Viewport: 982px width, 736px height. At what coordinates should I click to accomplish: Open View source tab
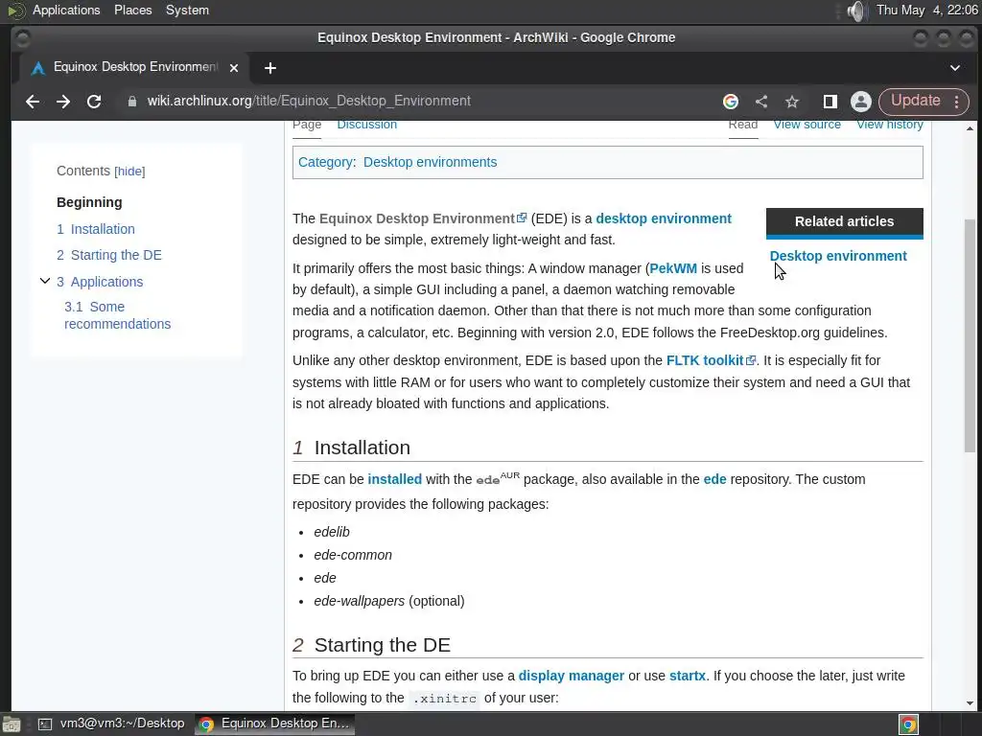[x=807, y=125]
